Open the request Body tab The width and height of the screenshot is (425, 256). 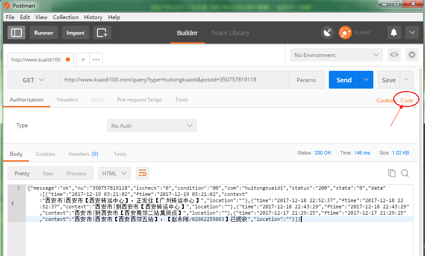(97, 100)
